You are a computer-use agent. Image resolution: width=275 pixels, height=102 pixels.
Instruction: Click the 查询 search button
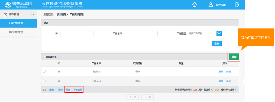point(216,44)
